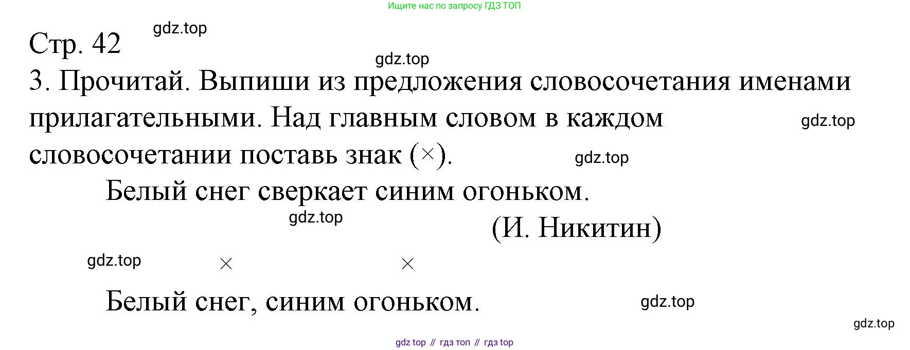
Task: Click 'гдз топ' in the purple footer
Action: (x=455, y=342)
